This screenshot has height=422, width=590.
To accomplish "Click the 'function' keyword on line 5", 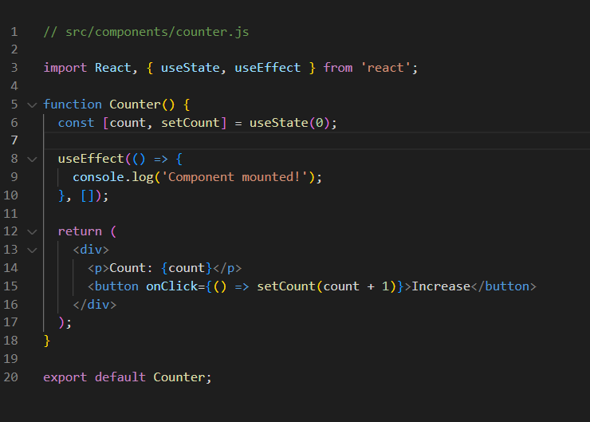I will (73, 105).
